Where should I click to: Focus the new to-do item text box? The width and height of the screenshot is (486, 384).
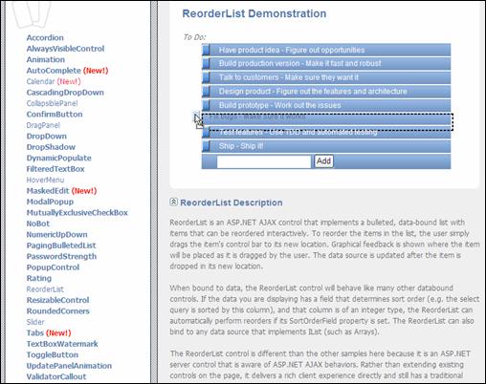[264, 161]
